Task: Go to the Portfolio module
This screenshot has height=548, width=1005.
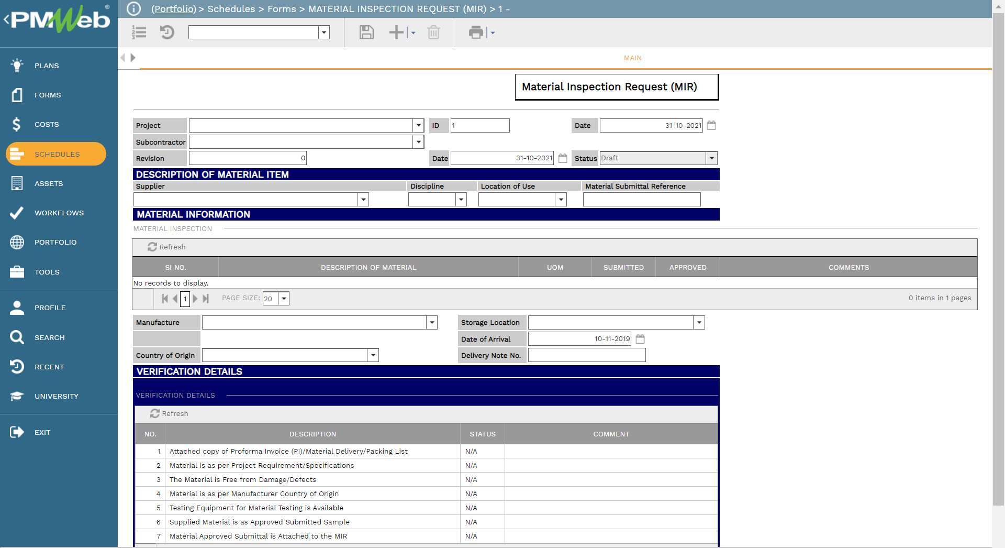Action: pos(55,242)
